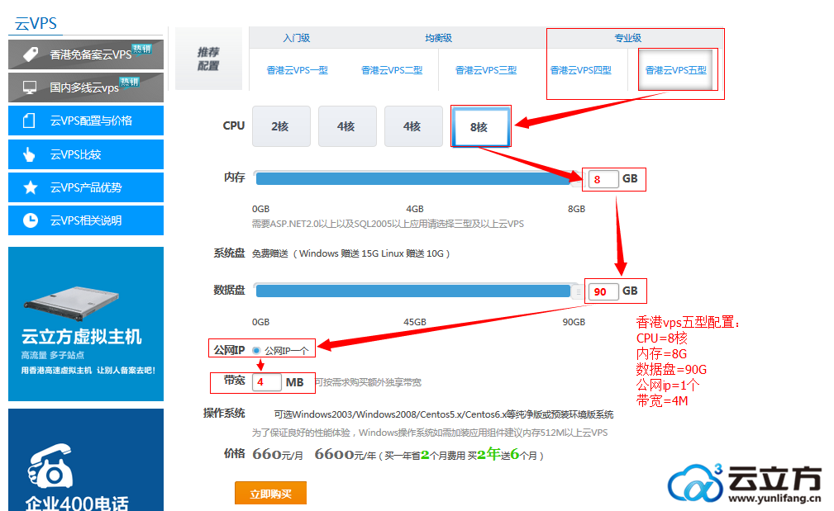
Task: Click the server image on 云立方虚拟主机 banner
Action: (x=72, y=303)
